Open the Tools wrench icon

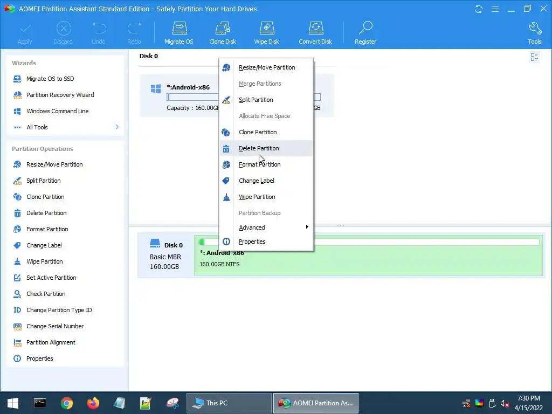534,33
